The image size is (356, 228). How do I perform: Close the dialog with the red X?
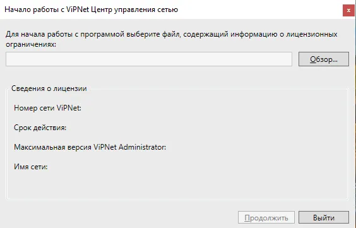348,10
